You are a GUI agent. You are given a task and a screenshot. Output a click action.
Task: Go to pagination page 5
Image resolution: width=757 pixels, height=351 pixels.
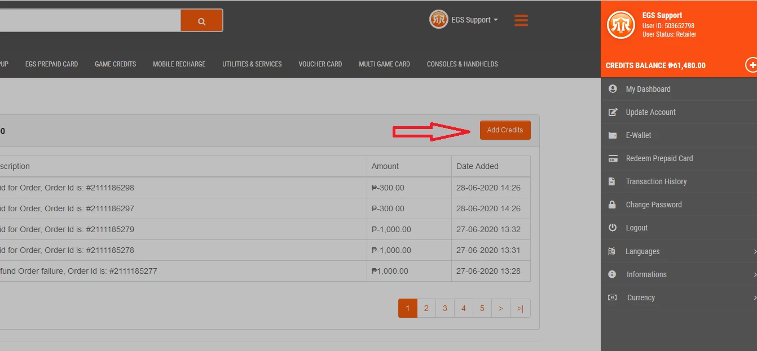pos(482,308)
